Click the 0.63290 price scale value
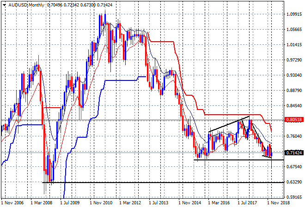305x208 pixels. coord(294,182)
